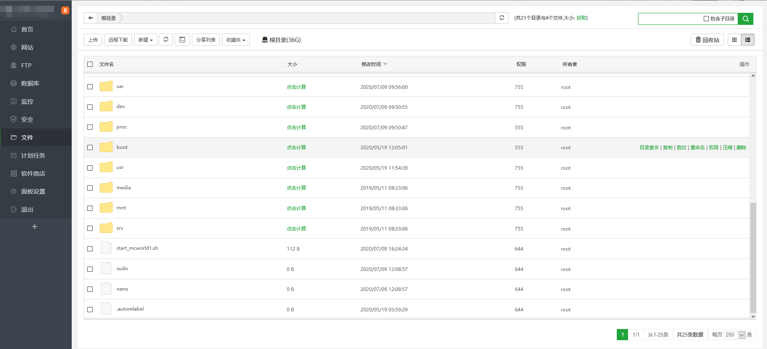This screenshot has height=349, width=767.
Task: Click the usr folder icon
Action: click(x=106, y=167)
